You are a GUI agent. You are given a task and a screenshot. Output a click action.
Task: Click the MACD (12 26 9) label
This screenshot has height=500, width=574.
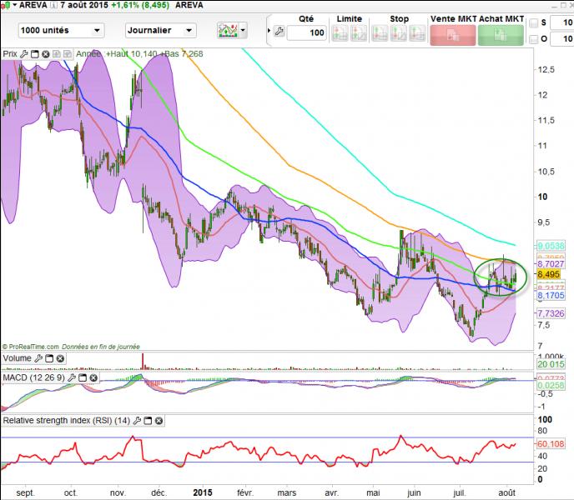pos(34,377)
